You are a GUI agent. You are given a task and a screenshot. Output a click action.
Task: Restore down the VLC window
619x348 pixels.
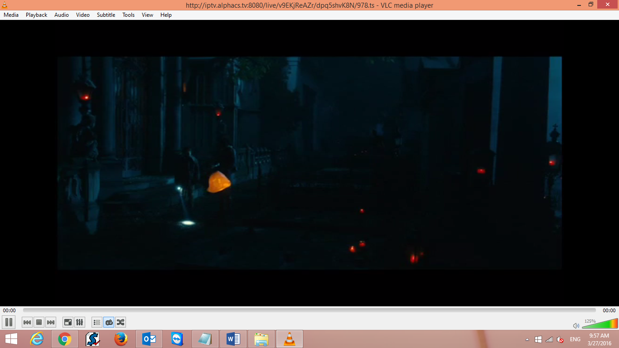pyautogui.click(x=591, y=5)
